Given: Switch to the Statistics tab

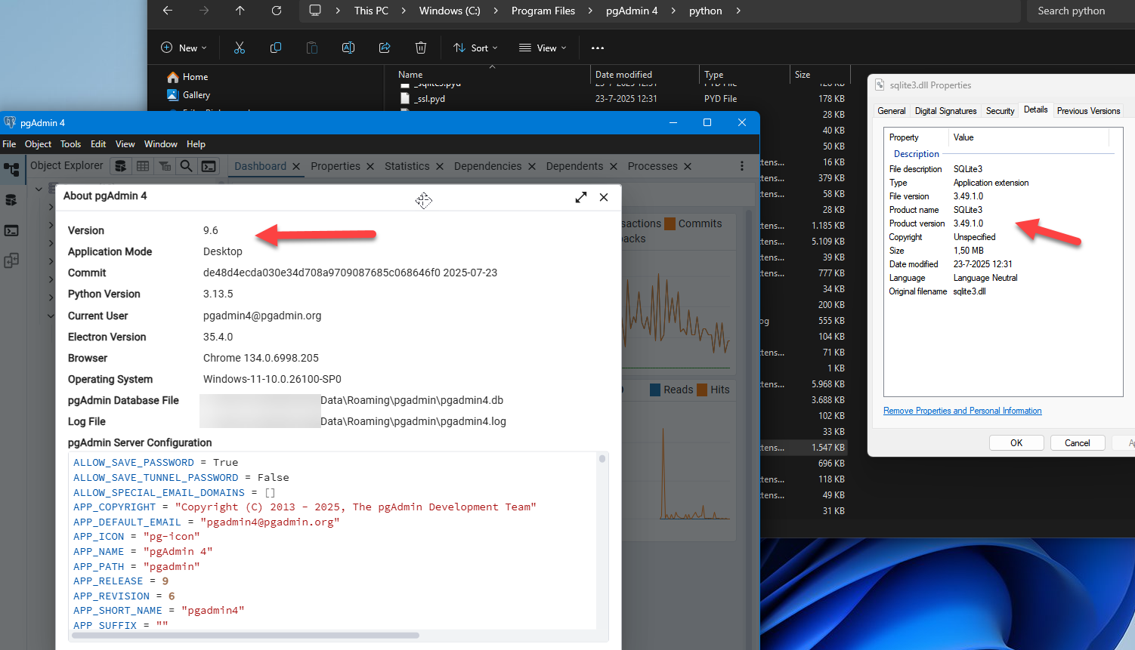Looking at the screenshot, I should tap(407, 166).
